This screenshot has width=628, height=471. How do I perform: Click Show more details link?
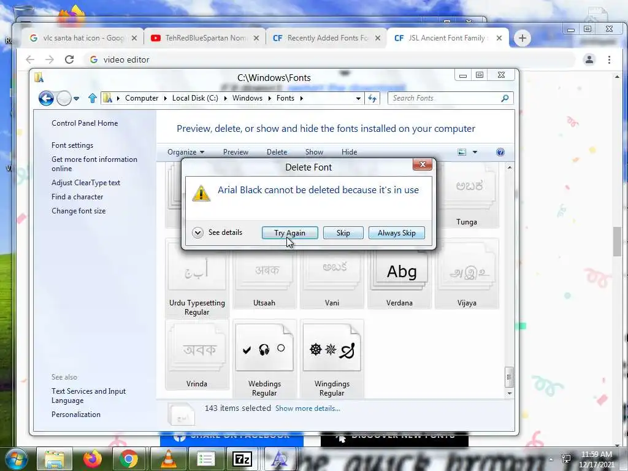[x=308, y=408]
